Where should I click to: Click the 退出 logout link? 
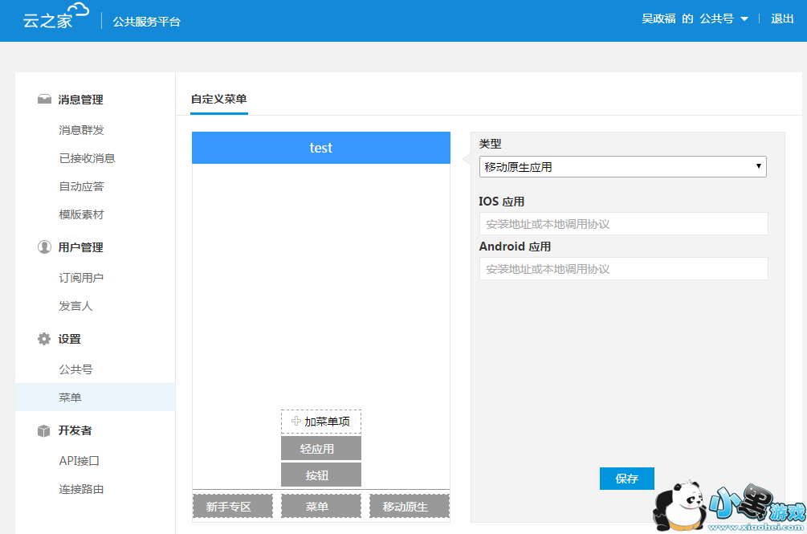(x=782, y=19)
